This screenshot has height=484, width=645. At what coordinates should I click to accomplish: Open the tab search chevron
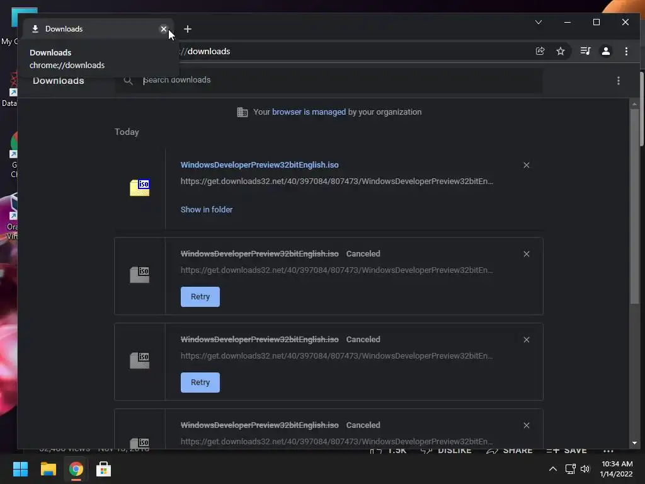[538, 22]
